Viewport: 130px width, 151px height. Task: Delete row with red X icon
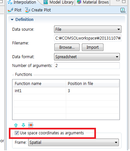pos(31,125)
